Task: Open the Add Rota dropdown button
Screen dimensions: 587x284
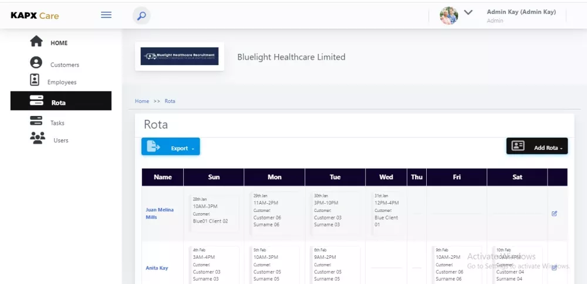Action: 537,146
